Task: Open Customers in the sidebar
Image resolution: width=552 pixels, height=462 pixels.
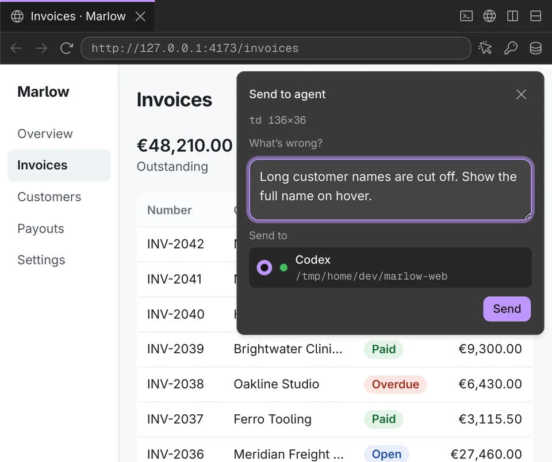Action: (x=49, y=197)
